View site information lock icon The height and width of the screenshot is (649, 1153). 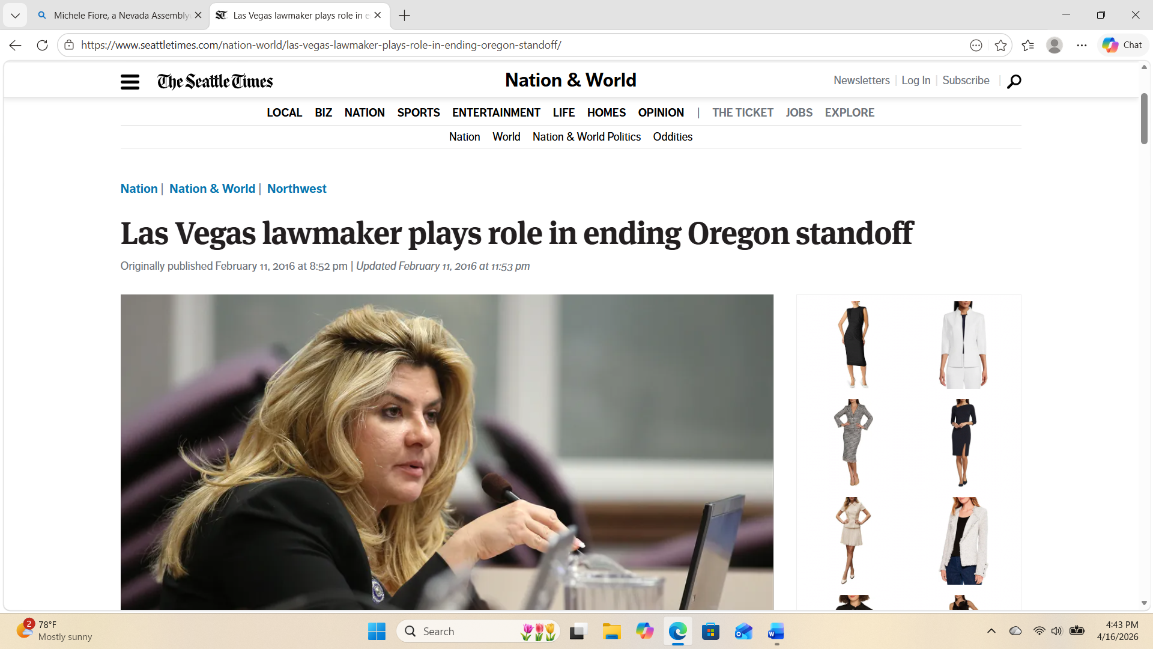69,45
